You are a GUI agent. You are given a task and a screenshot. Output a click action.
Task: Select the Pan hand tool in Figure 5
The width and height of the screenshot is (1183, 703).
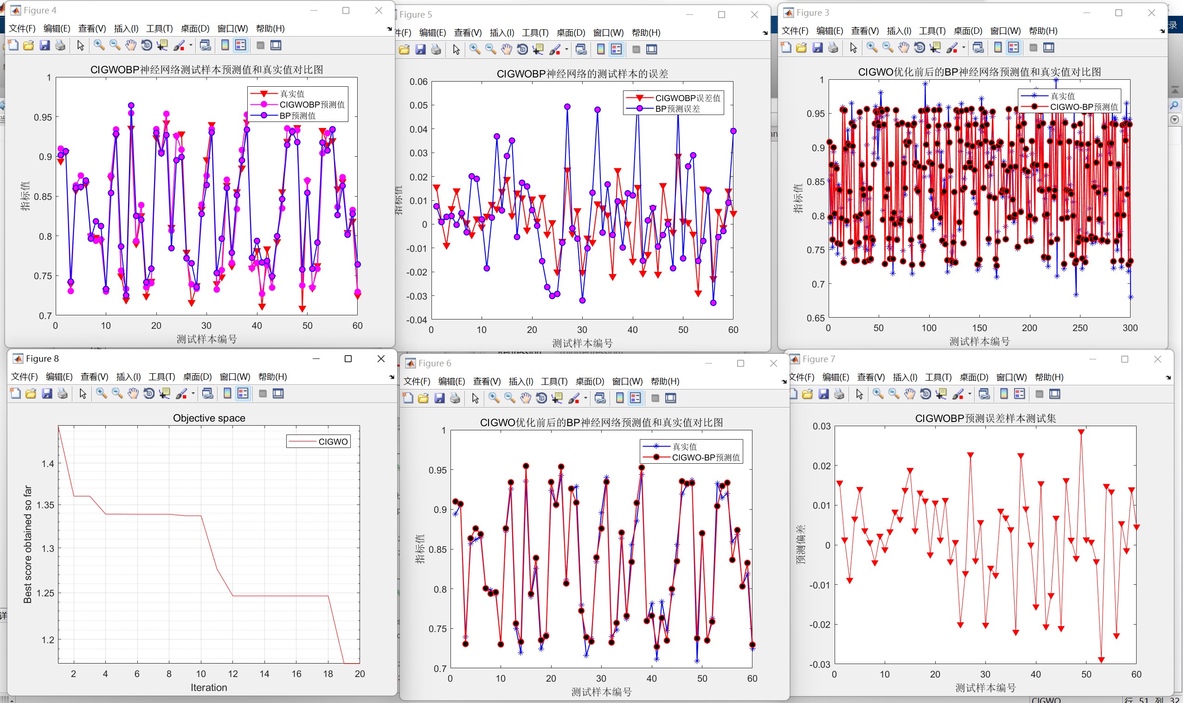(507, 50)
